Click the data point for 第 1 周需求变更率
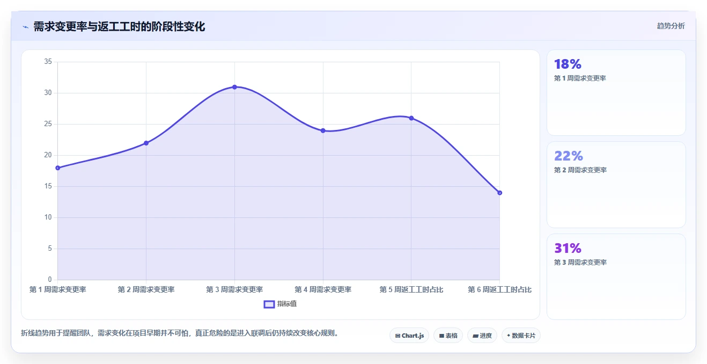707x364 pixels. click(x=58, y=168)
